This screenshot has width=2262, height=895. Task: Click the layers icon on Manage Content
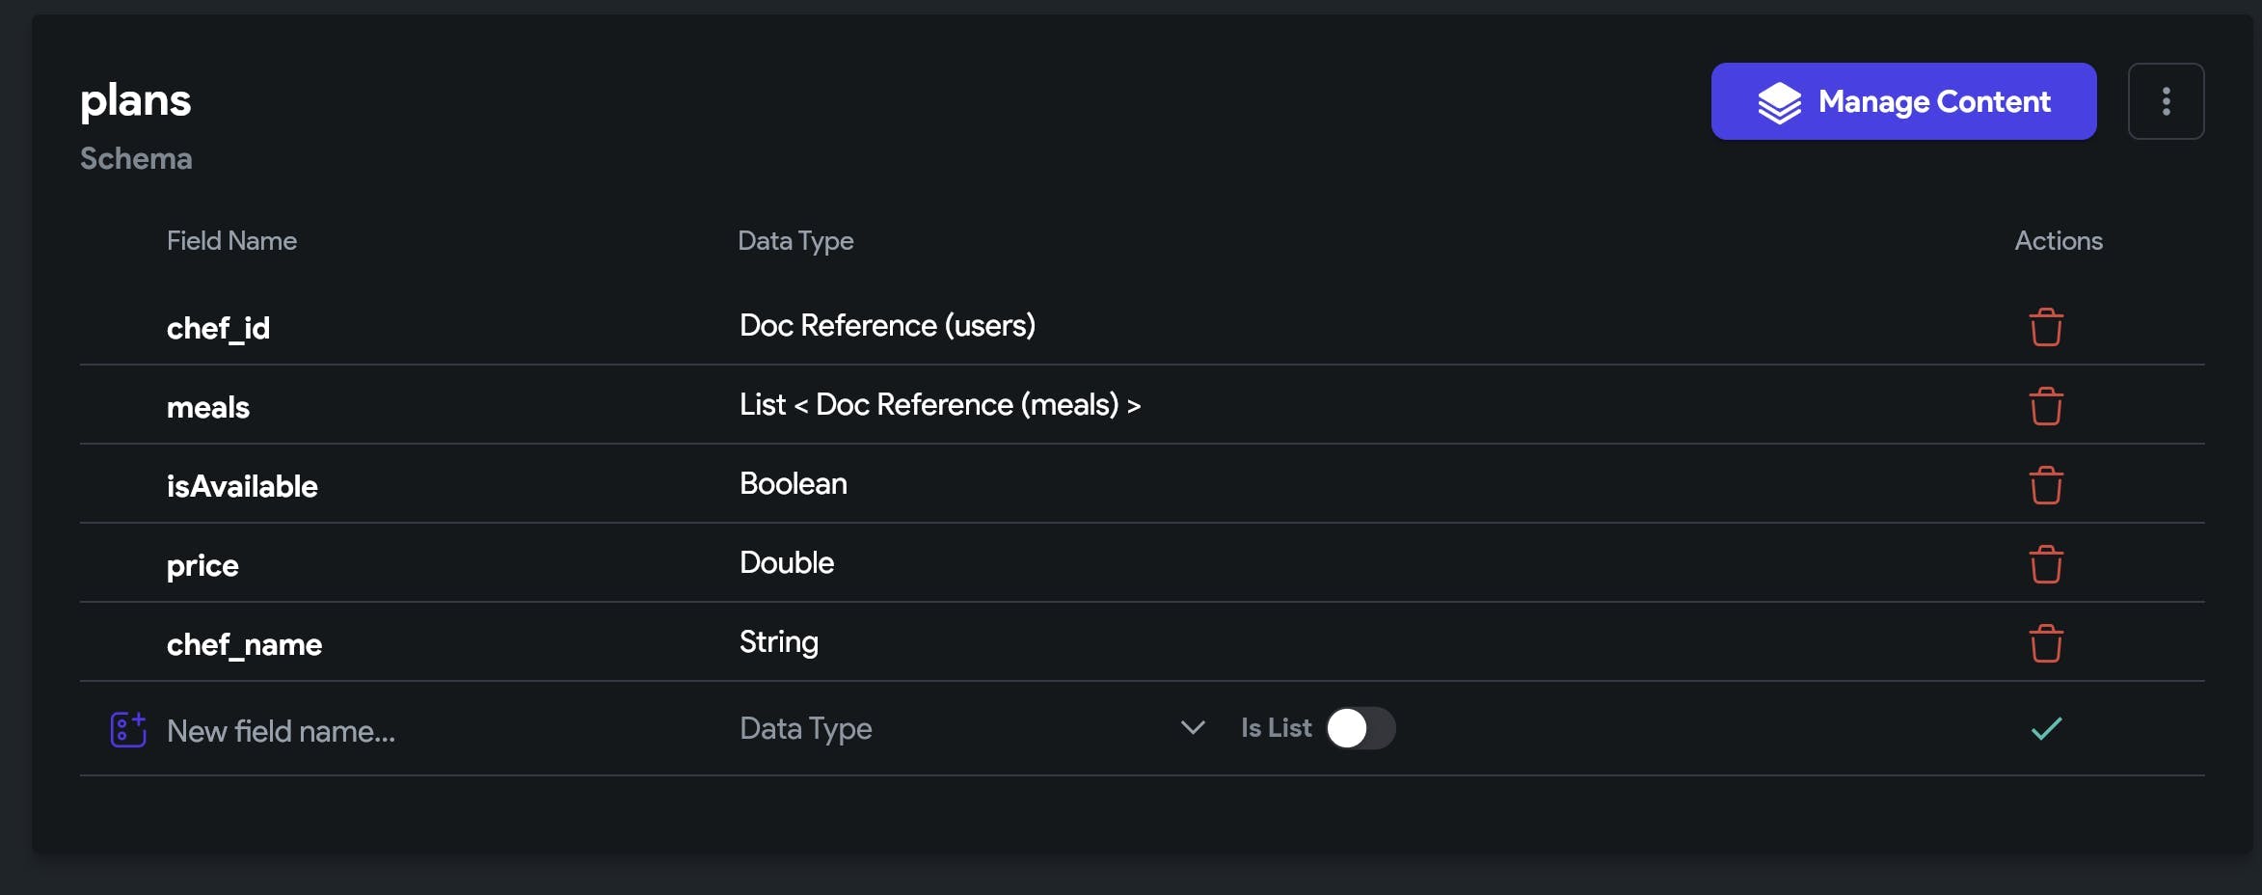pyautogui.click(x=1779, y=102)
